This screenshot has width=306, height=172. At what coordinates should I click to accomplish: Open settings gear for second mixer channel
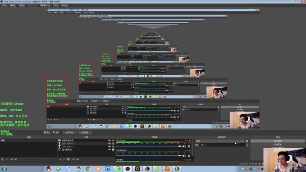click(189, 156)
